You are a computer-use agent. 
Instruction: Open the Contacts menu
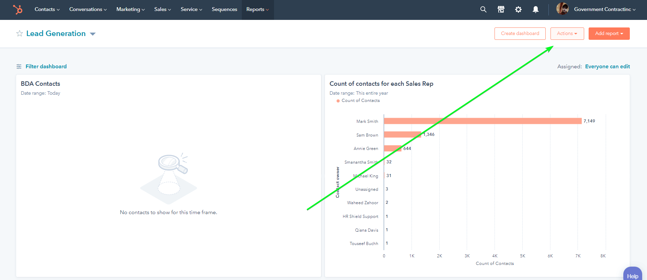(47, 9)
